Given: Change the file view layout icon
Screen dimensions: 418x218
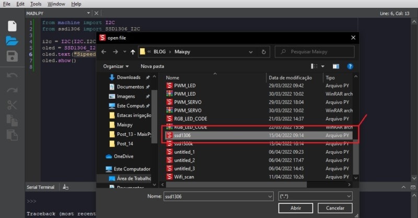Looking at the screenshot, I should (315, 66).
